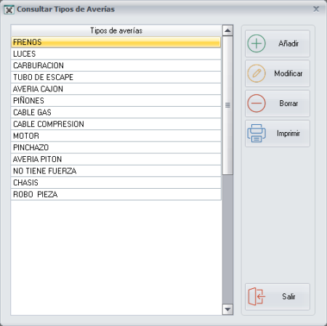Select TUBO DE ESCAPE in list

(116, 77)
